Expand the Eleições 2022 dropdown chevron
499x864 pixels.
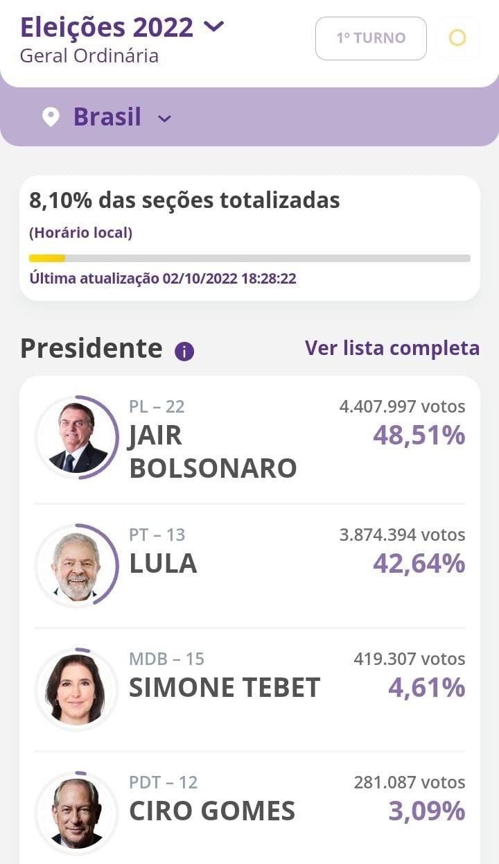coord(214,27)
